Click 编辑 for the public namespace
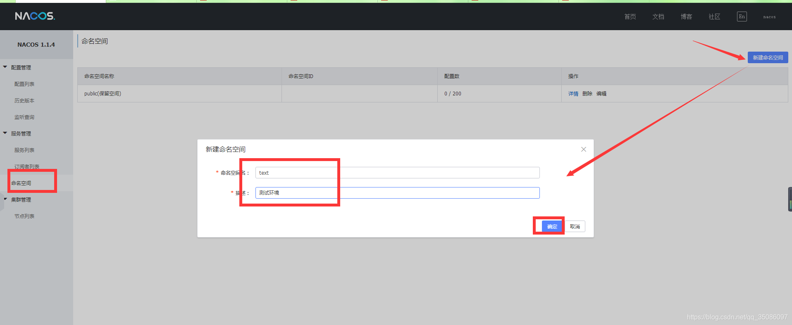Screen dimensions: 792x325 click(601, 94)
